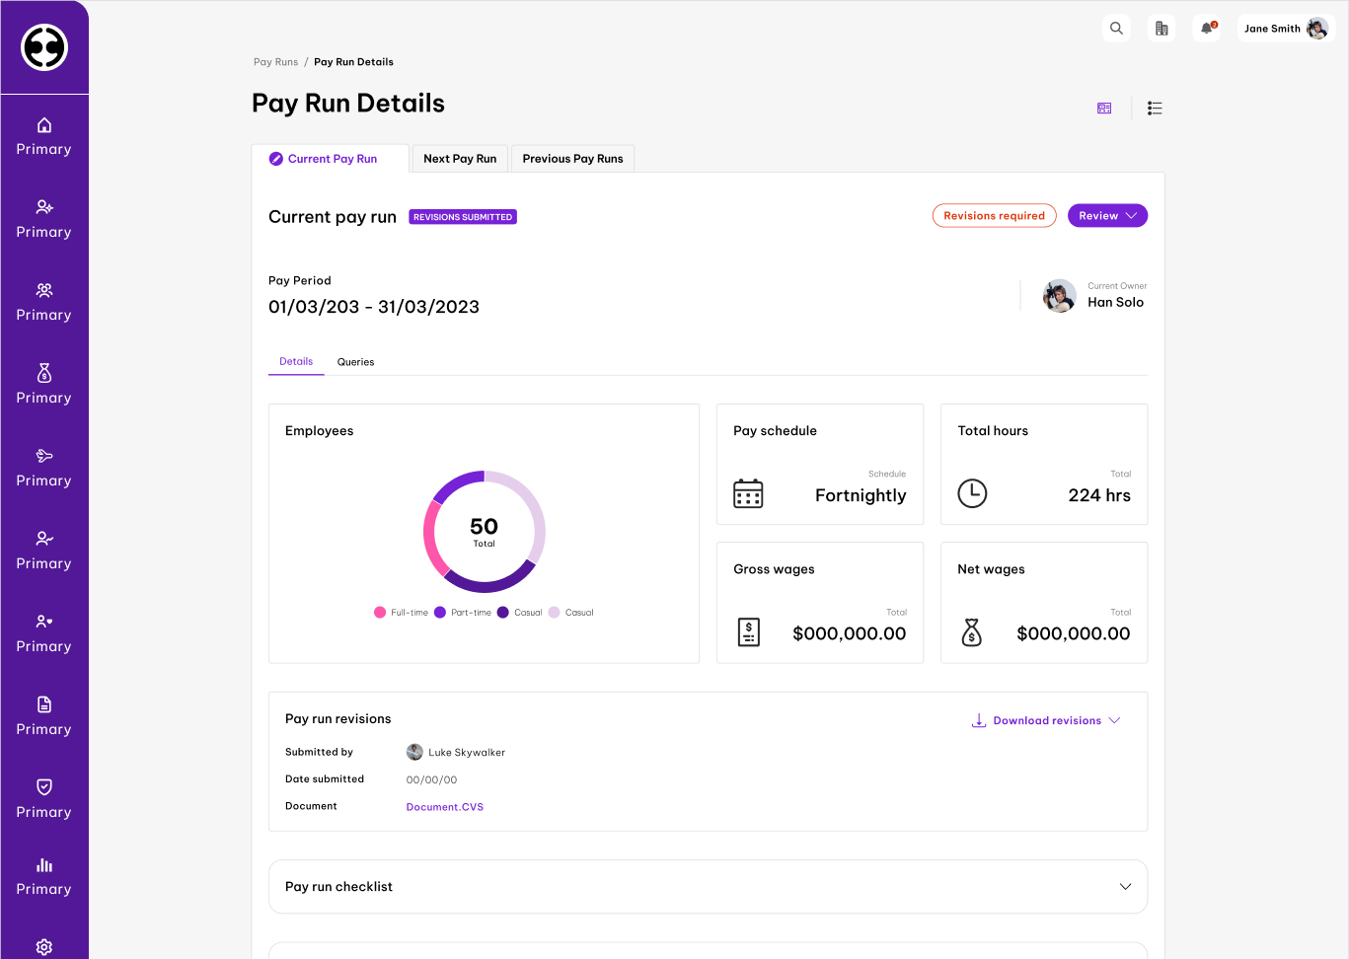Open the home icon in sidebar
Viewport: 1349px width, 959px height.
click(x=44, y=125)
